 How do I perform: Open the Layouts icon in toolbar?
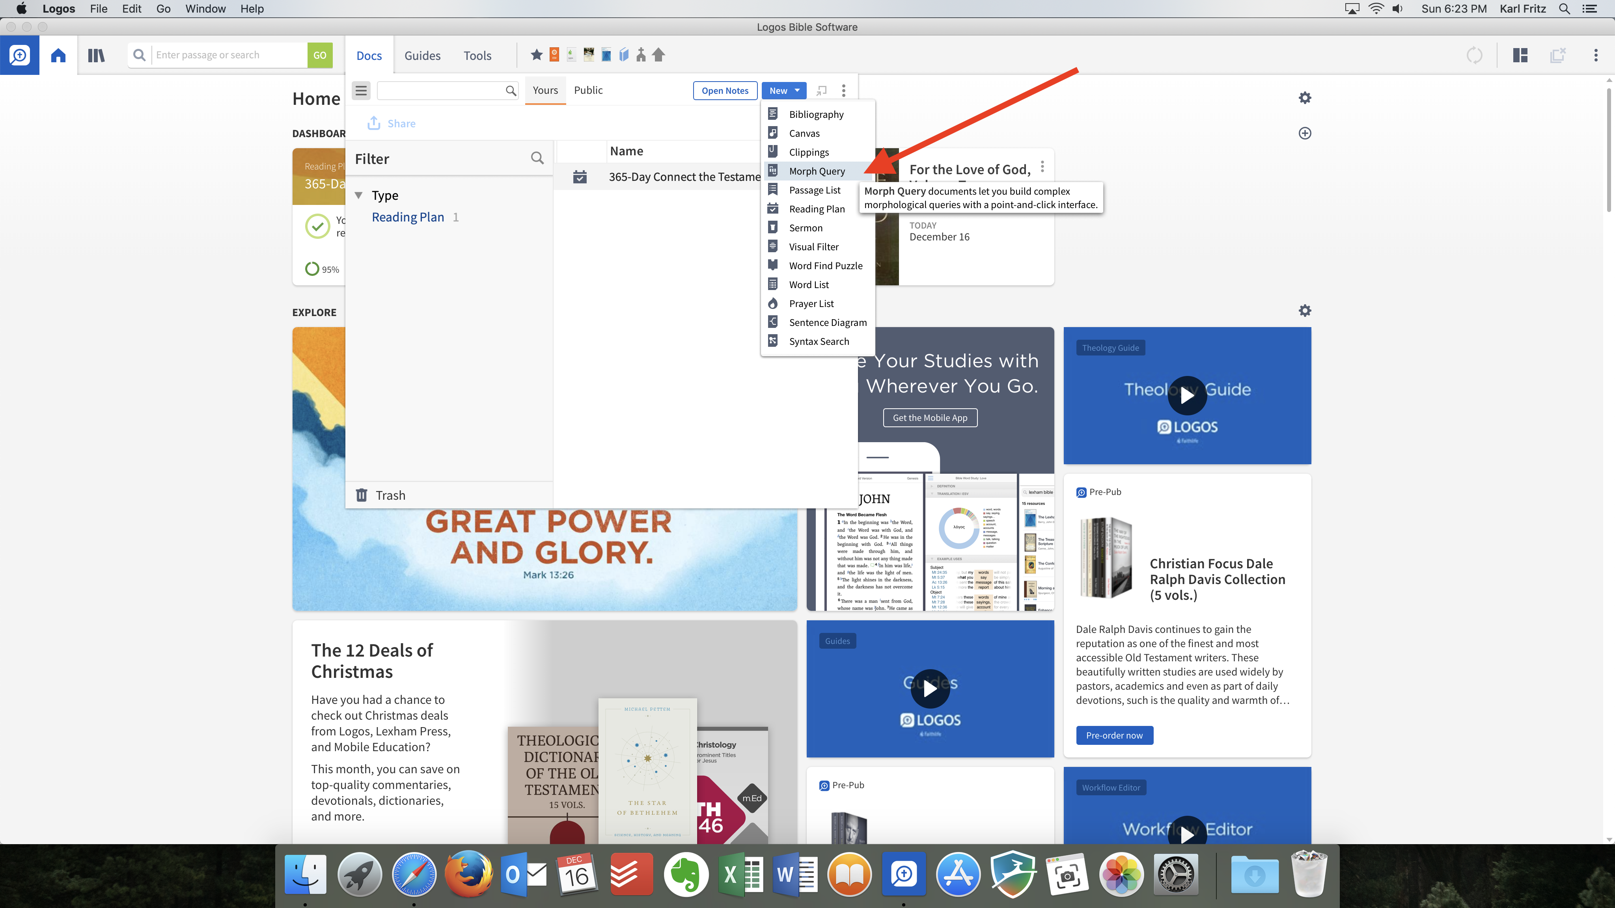[1520, 55]
